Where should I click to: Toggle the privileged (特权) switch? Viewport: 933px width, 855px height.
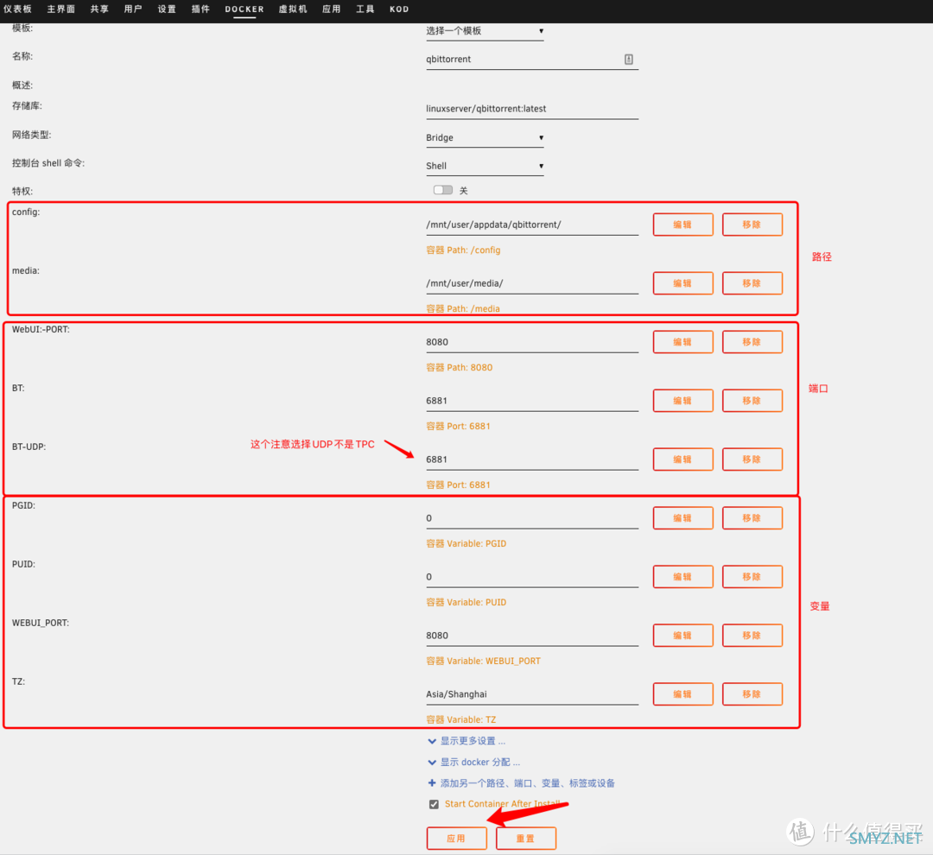point(442,190)
